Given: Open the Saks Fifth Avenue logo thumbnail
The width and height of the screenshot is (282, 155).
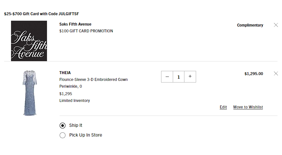Looking at the screenshot, I should coord(29,41).
